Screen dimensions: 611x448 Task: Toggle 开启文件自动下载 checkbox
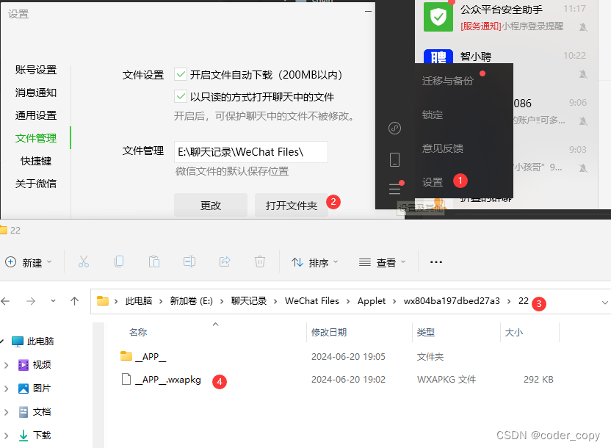pos(181,74)
